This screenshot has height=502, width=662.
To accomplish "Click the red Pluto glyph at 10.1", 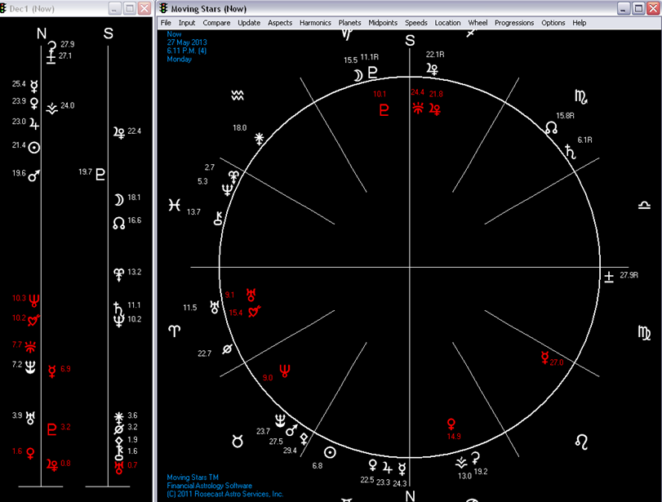I will 384,110.
